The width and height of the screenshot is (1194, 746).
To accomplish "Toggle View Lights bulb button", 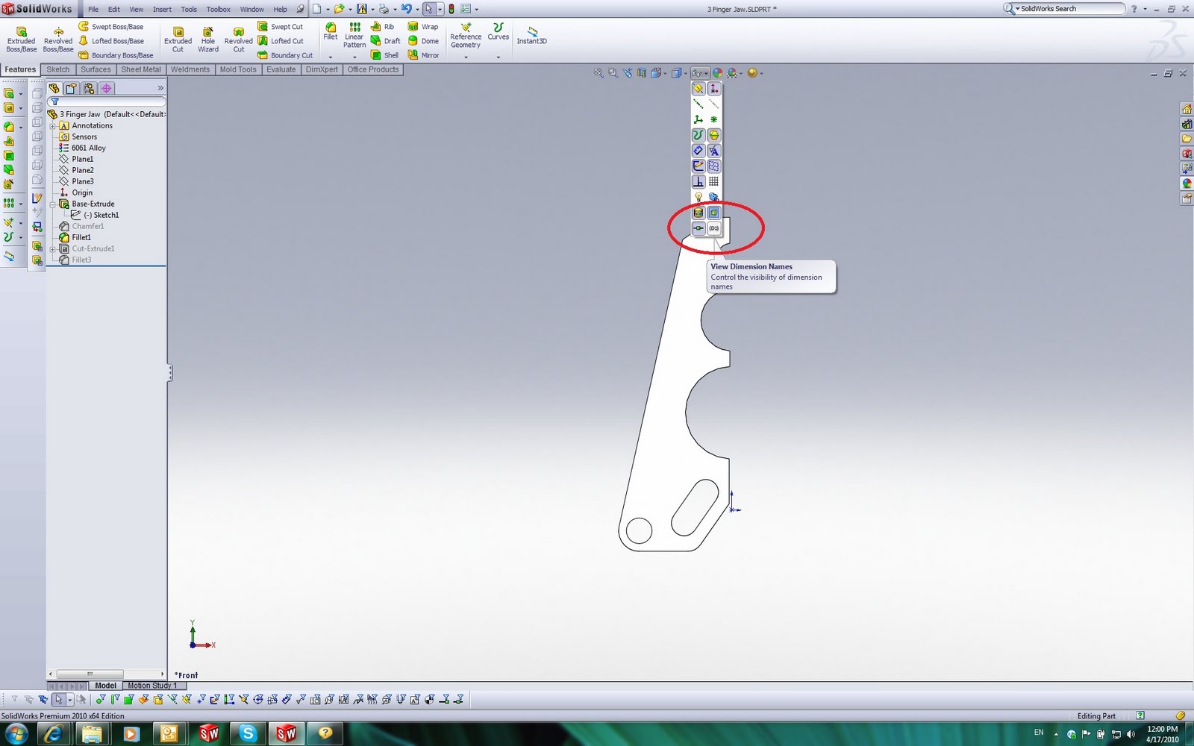I will pyautogui.click(x=698, y=198).
